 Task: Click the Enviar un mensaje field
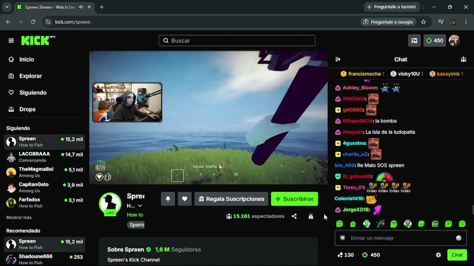[400, 238]
